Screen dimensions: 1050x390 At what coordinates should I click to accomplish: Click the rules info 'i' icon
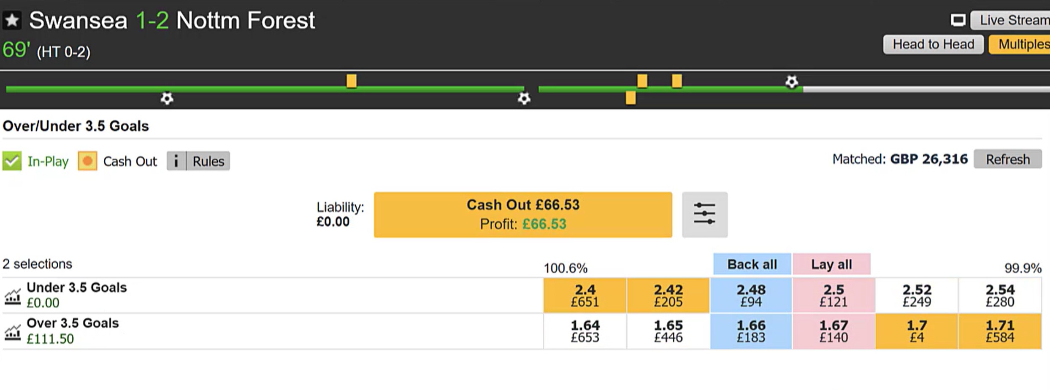pyautogui.click(x=176, y=161)
